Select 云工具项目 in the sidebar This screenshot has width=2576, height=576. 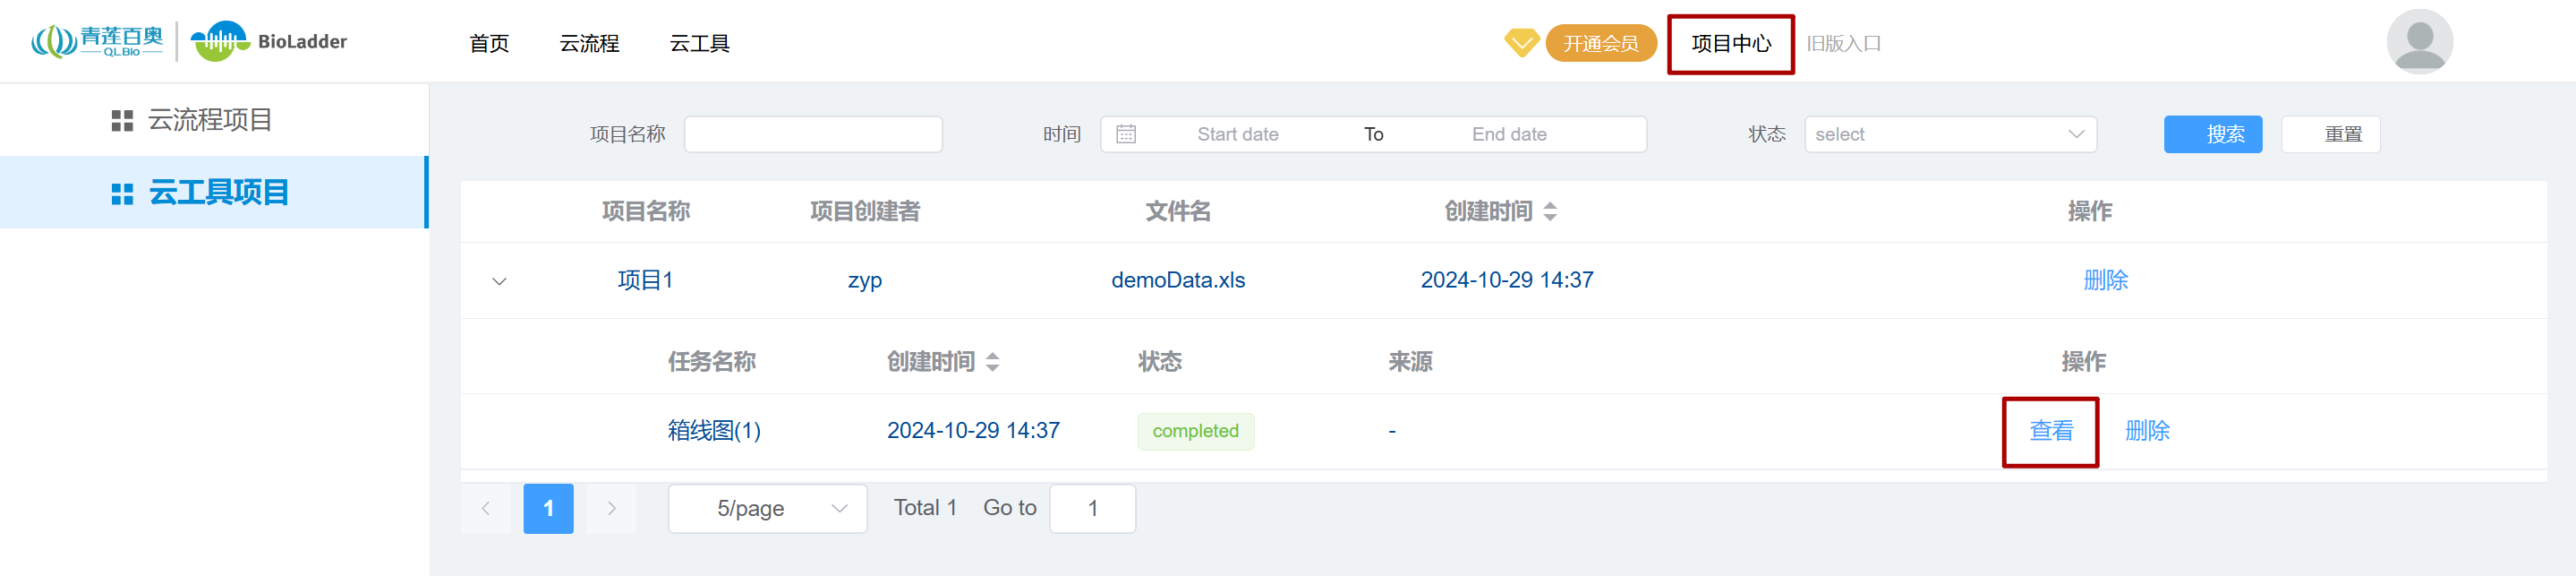coord(214,192)
